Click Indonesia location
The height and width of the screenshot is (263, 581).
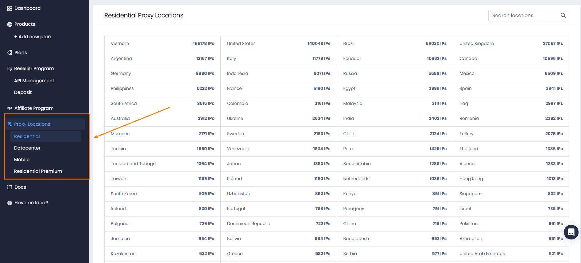click(279, 73)
